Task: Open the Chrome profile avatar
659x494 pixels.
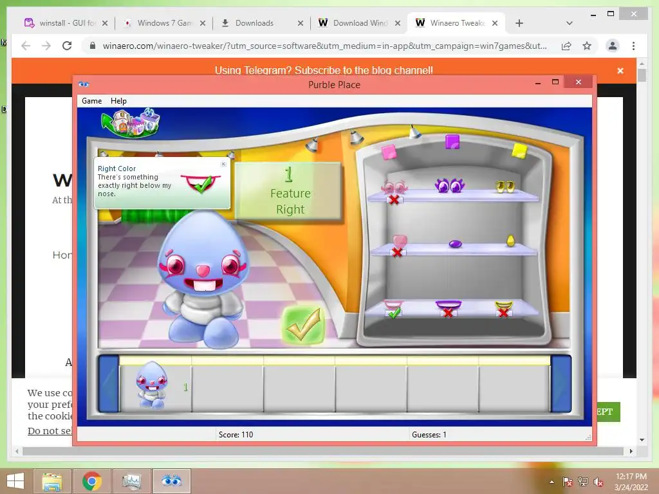Action: (613, 46)
